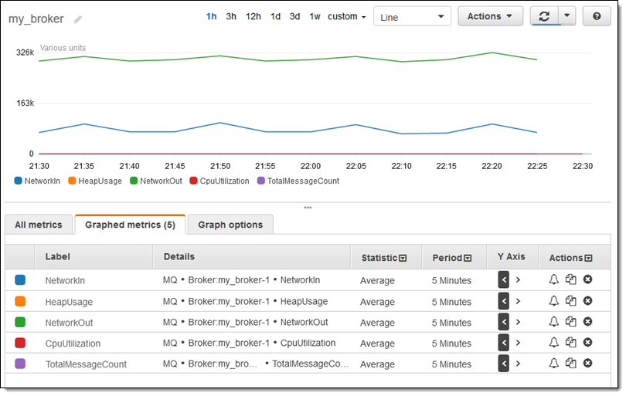This screenshot has height=396, width=626.
Task: Select the 3h time range
Action: (x=231, y=16)
